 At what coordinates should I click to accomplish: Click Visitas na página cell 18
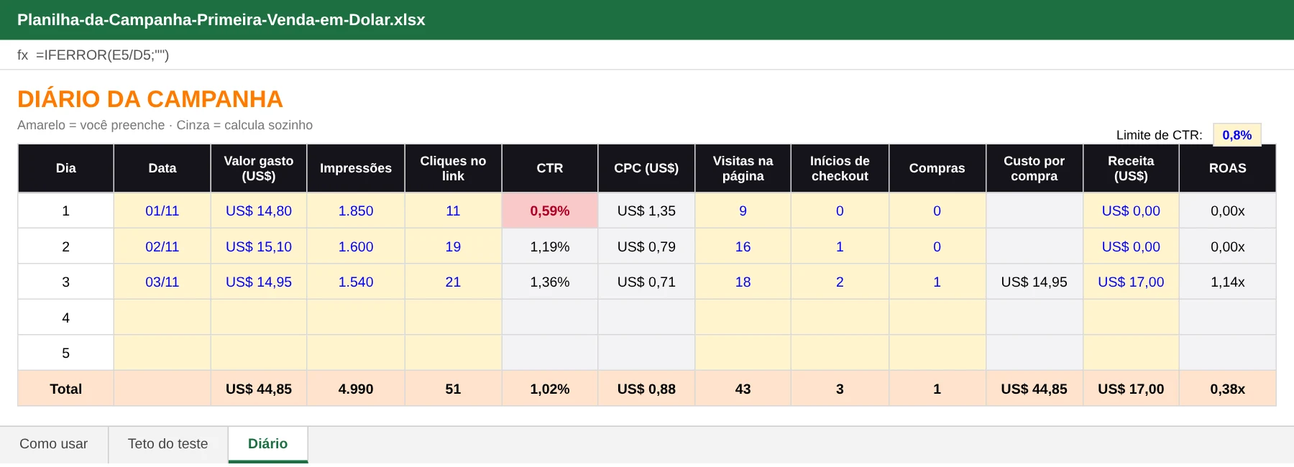pos(743,282)
